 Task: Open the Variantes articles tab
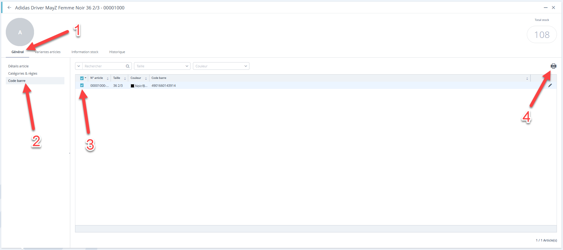(48, 52)
